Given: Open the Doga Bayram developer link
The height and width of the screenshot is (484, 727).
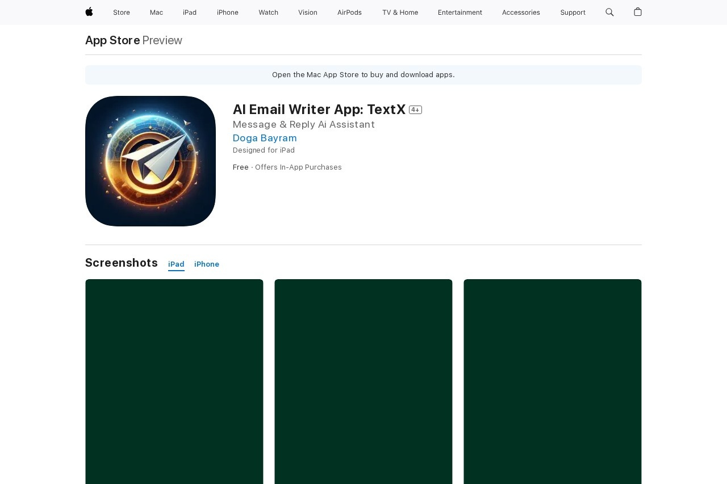Looking at the screenshot, I should coord(265,138).
